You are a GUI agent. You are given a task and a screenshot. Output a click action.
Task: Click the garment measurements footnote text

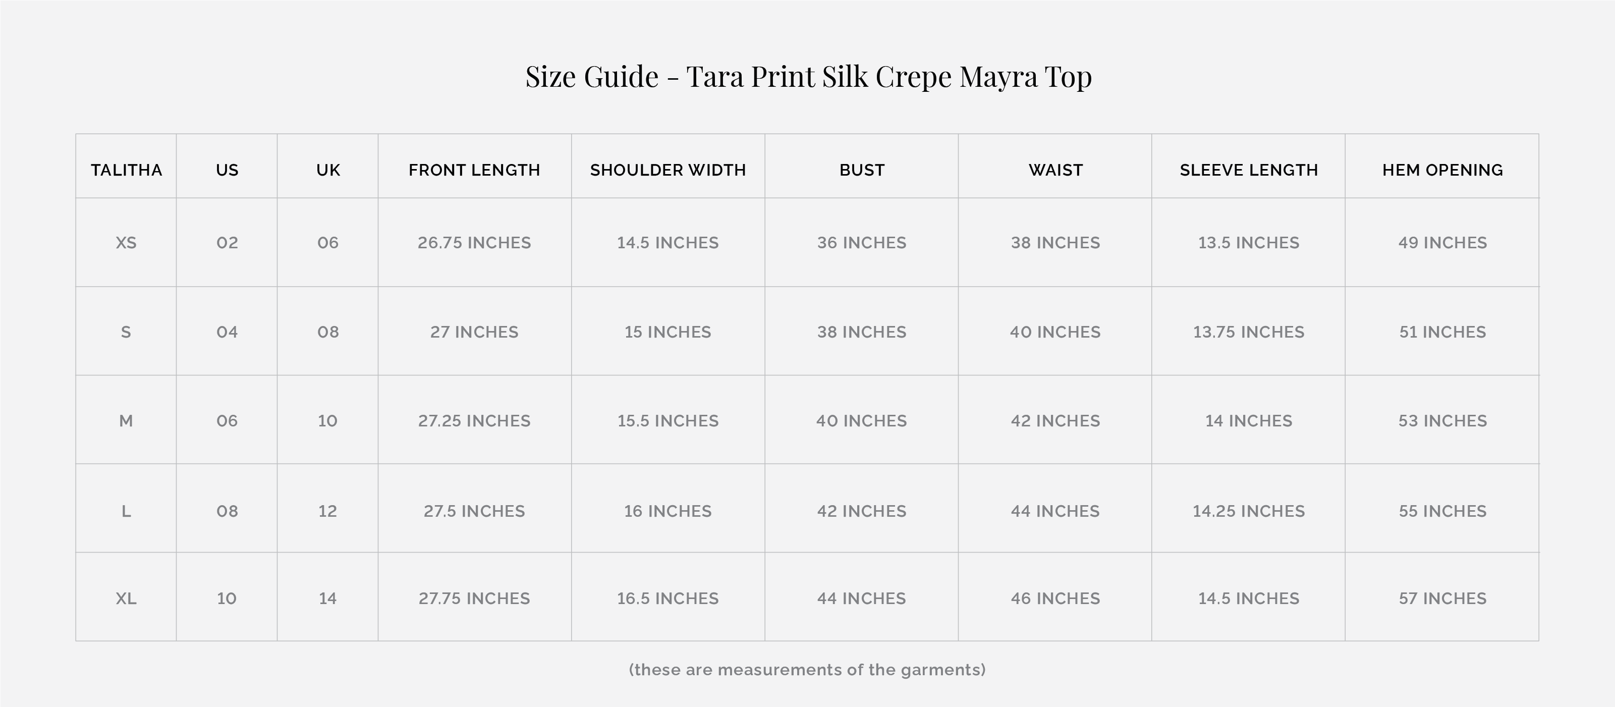(x=807, y=670)
